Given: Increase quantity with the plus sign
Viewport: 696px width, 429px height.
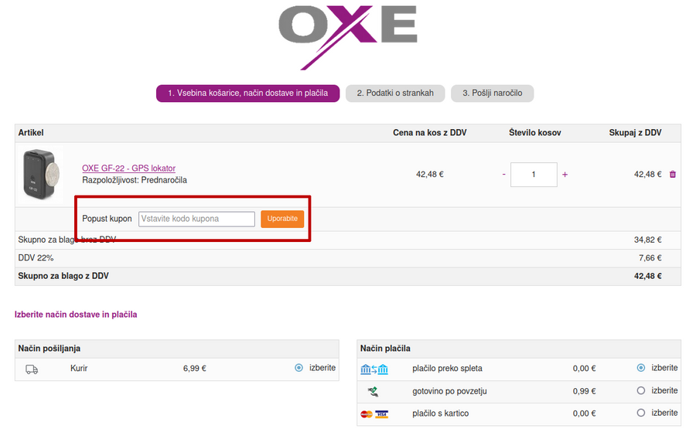Looking at the screenshot, I should pos(565,175).
